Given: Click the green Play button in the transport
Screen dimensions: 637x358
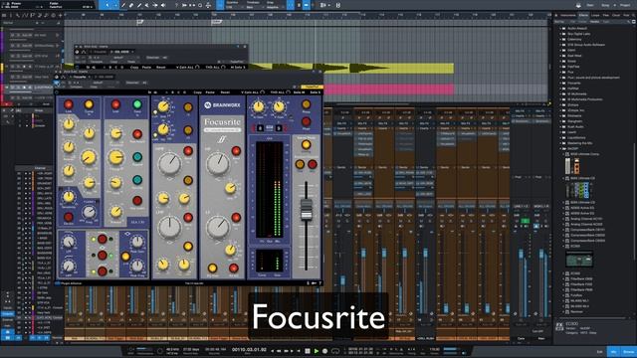Looking at the screenshot, I should pos(317,351).
